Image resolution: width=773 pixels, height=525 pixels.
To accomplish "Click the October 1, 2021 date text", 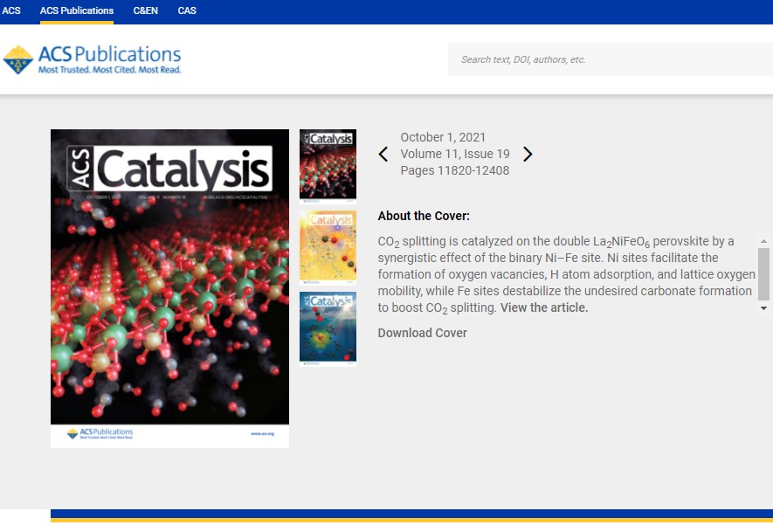I will 443,137.
